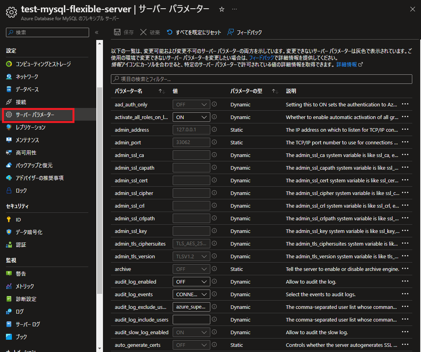Click the 高可用性 sidebar icon
The height and width of the screenshot is (352, 421).
click(x=9, y=153)
